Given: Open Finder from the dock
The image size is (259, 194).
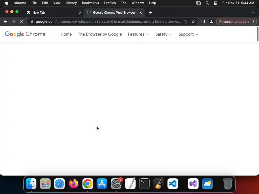Looking at the screenshot, I should pyautogui.click(x=31, y=184).
